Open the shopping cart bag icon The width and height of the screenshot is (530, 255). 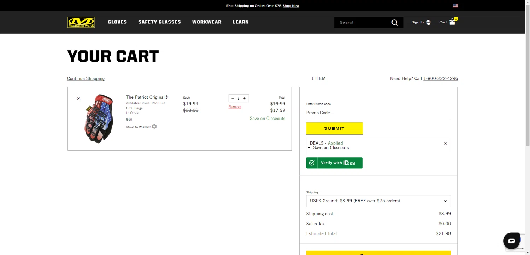pos(452,22)
